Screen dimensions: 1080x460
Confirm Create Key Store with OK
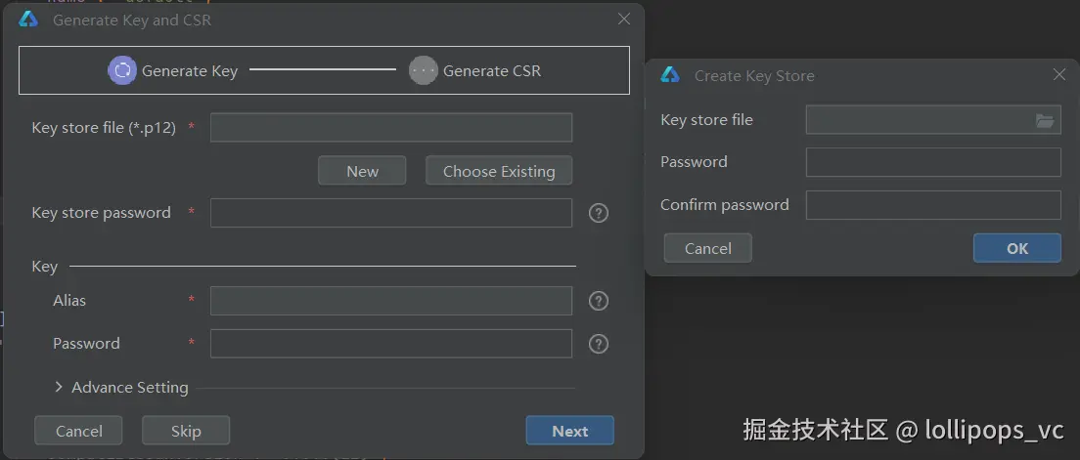[x=1017, y=248]
